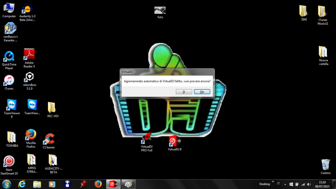
Task: Click the red pushpin taskbar icon
Action: click(83, 184)
